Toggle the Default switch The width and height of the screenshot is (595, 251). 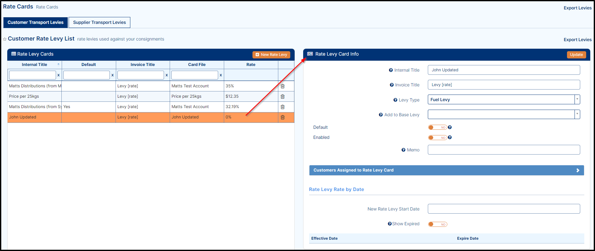tap(437, 127)
